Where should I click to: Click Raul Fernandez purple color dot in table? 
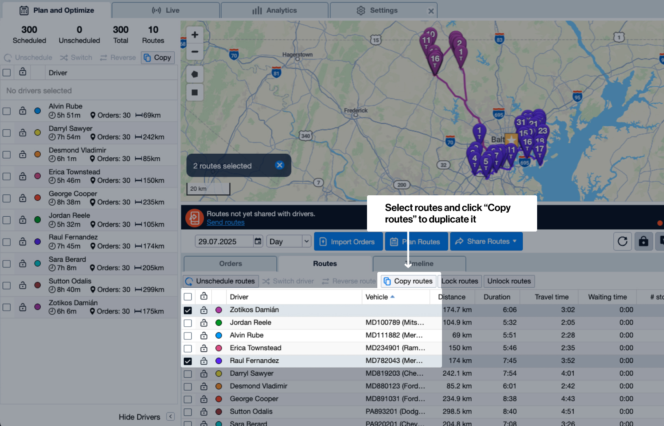219,361
